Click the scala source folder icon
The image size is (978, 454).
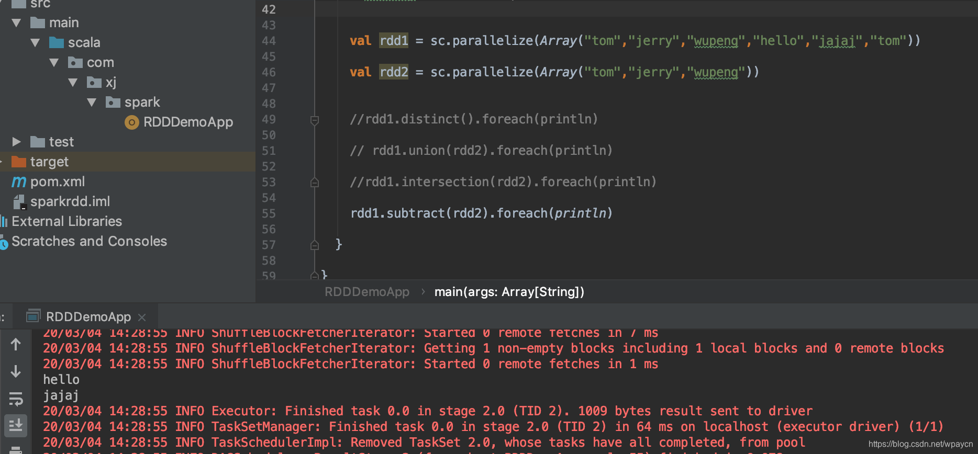click(57, 42)
